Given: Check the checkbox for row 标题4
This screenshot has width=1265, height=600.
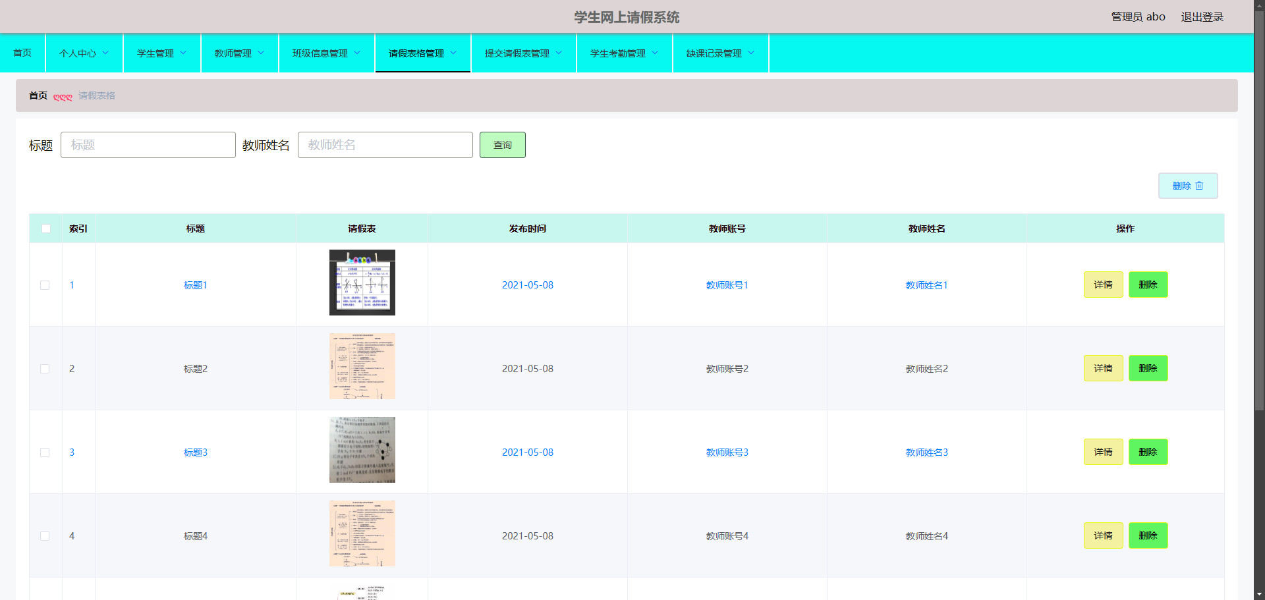Looking at the screenshot, I should point(45,536).
